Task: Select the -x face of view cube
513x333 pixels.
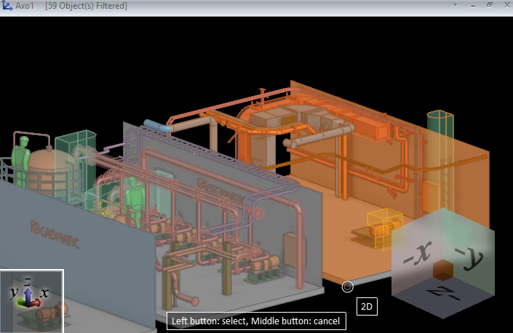Action: [417, 256]
